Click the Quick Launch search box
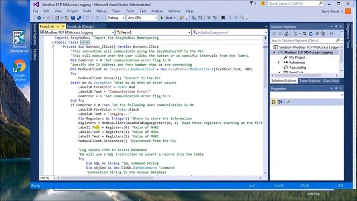Screen dimensions: 357x201 pos(295,3)
